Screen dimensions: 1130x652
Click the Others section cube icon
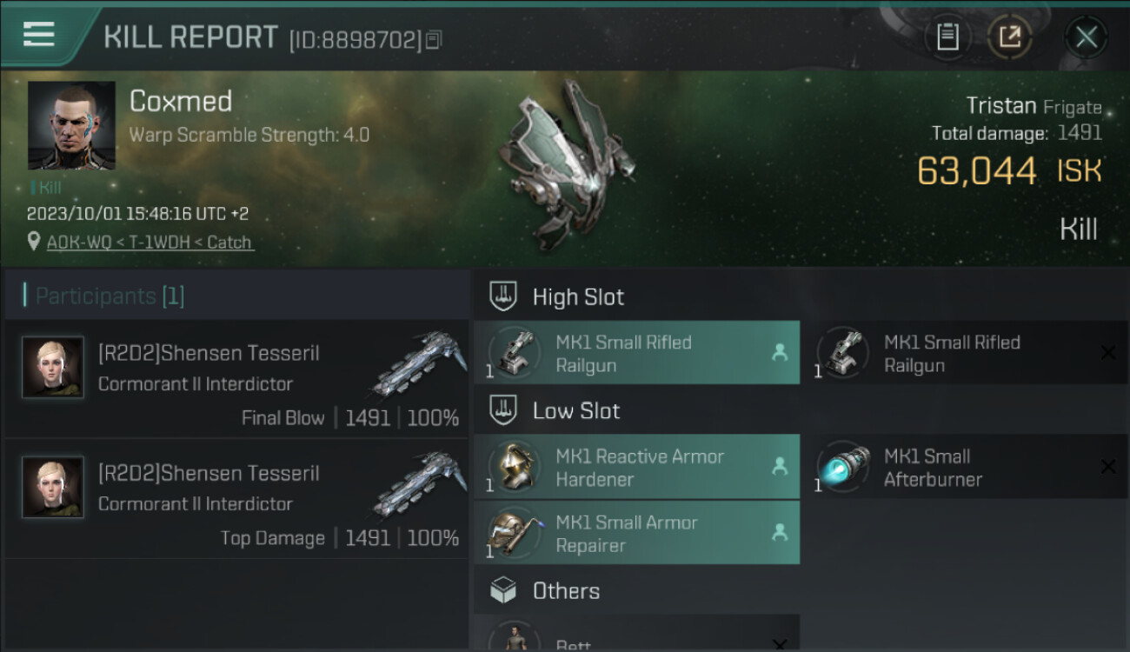click(503, 591)
